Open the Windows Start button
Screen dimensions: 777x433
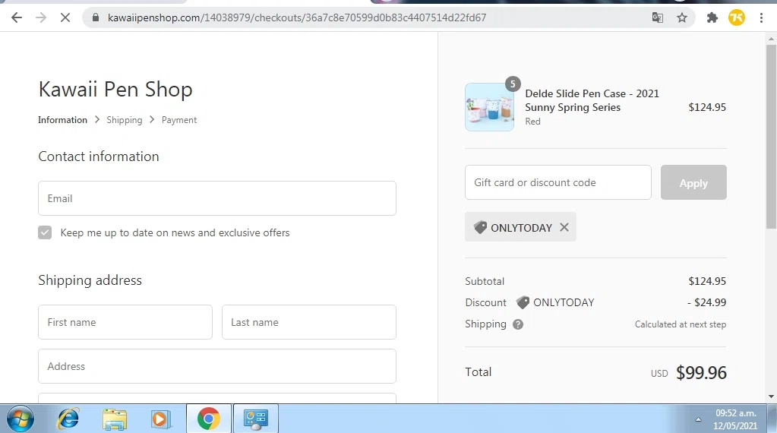(21, 419)
